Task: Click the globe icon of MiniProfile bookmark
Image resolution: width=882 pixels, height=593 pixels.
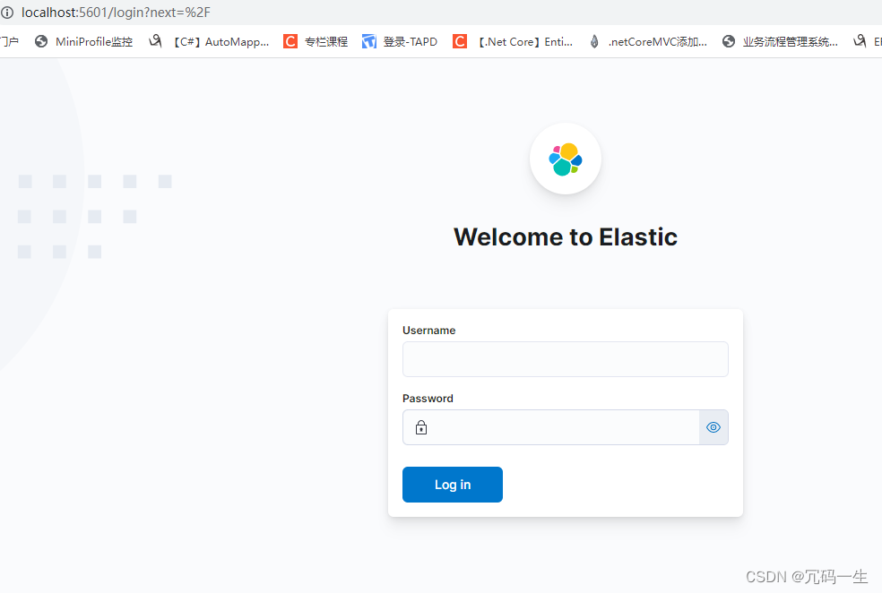Action: 41,41
